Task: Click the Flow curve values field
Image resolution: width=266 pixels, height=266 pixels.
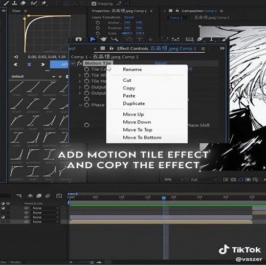Action: (47, 57)
